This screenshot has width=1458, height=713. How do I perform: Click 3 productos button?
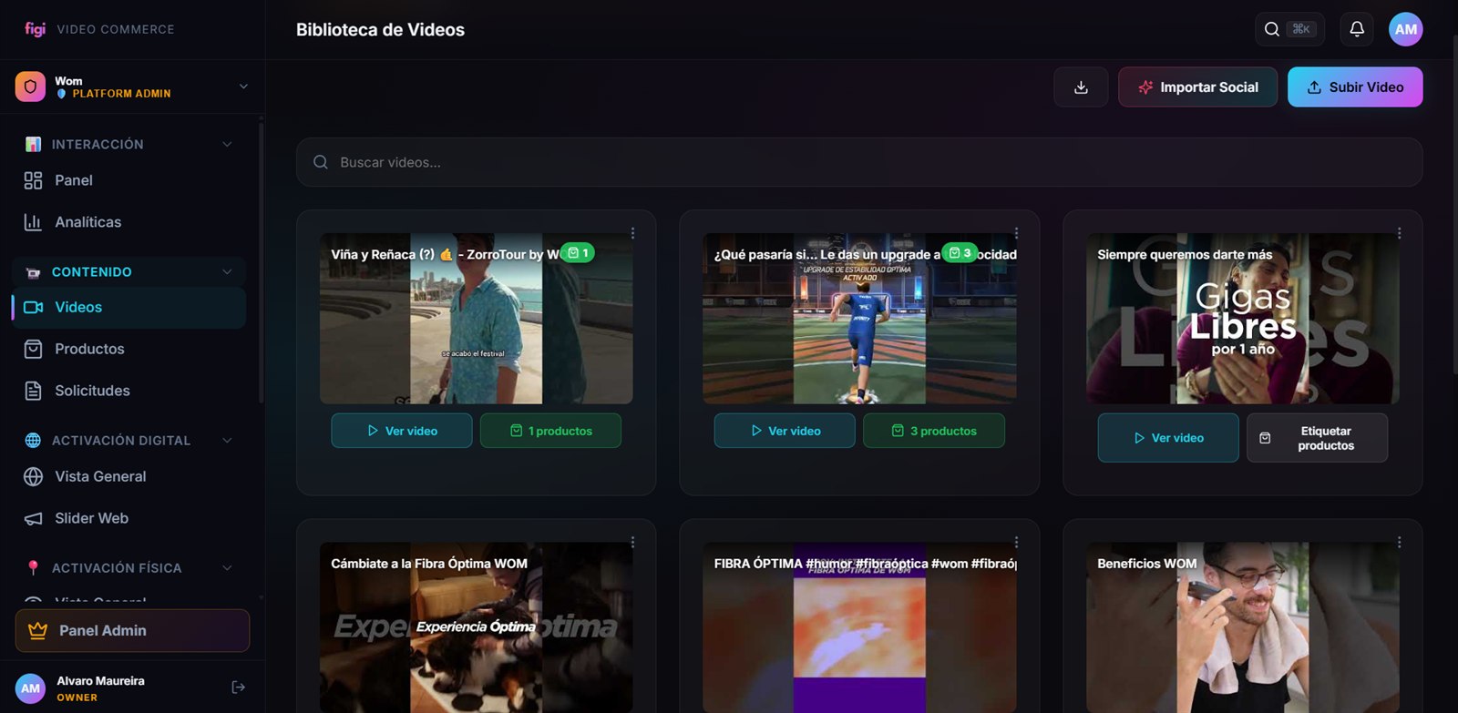(x=934, y=431)
